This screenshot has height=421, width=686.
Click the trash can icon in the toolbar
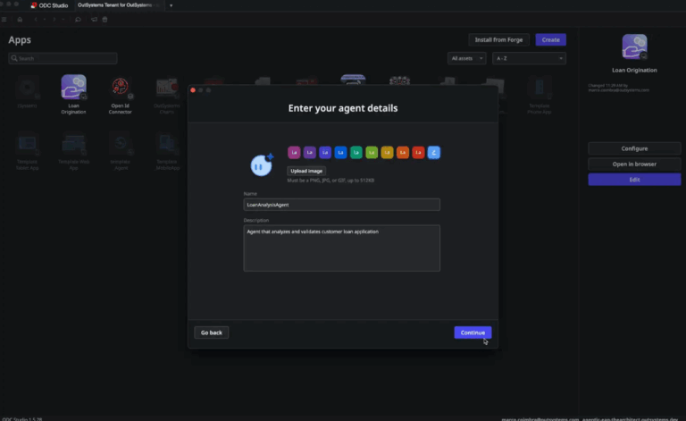pos(105,20)
